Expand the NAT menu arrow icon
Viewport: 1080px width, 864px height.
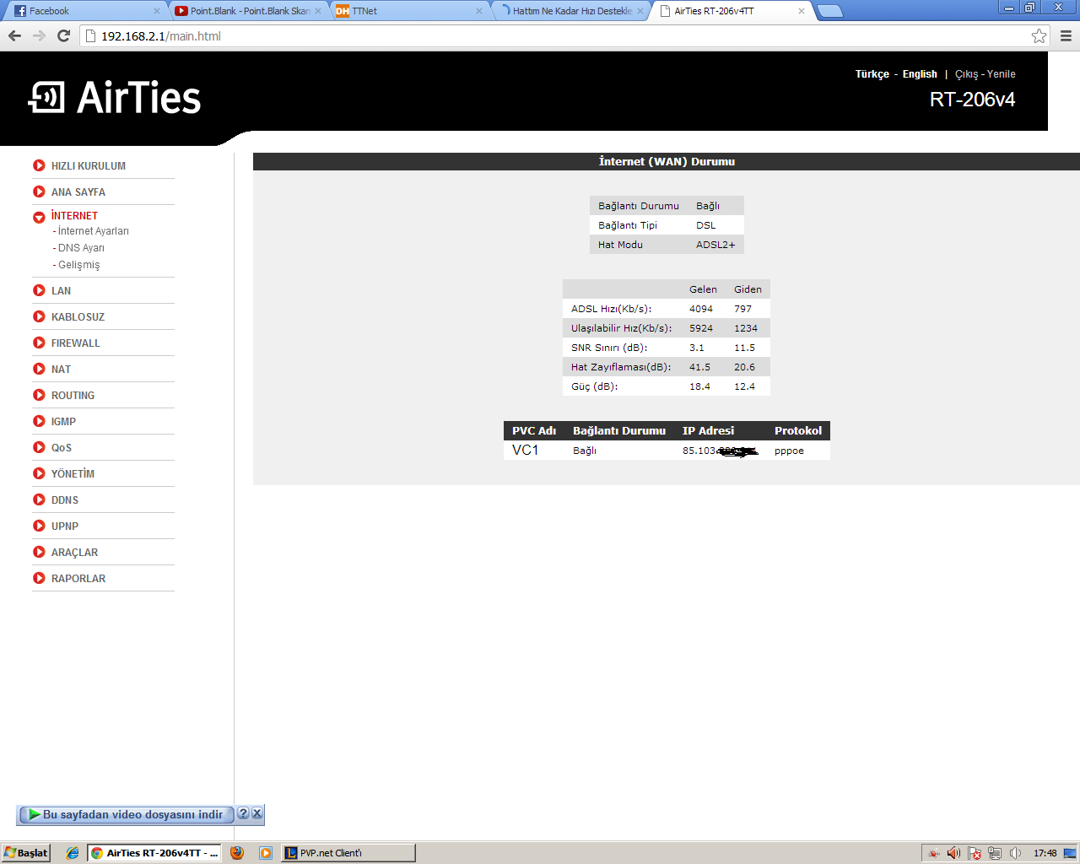click(39, 369)
